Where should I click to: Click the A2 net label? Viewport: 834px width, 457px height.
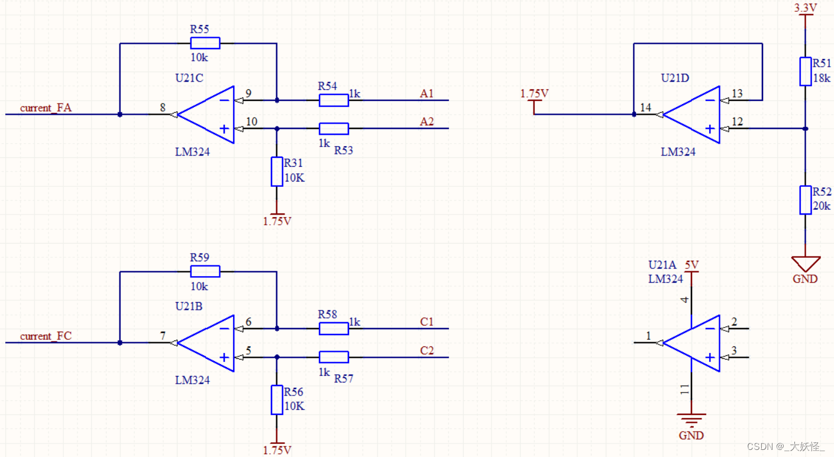point(427,122)
